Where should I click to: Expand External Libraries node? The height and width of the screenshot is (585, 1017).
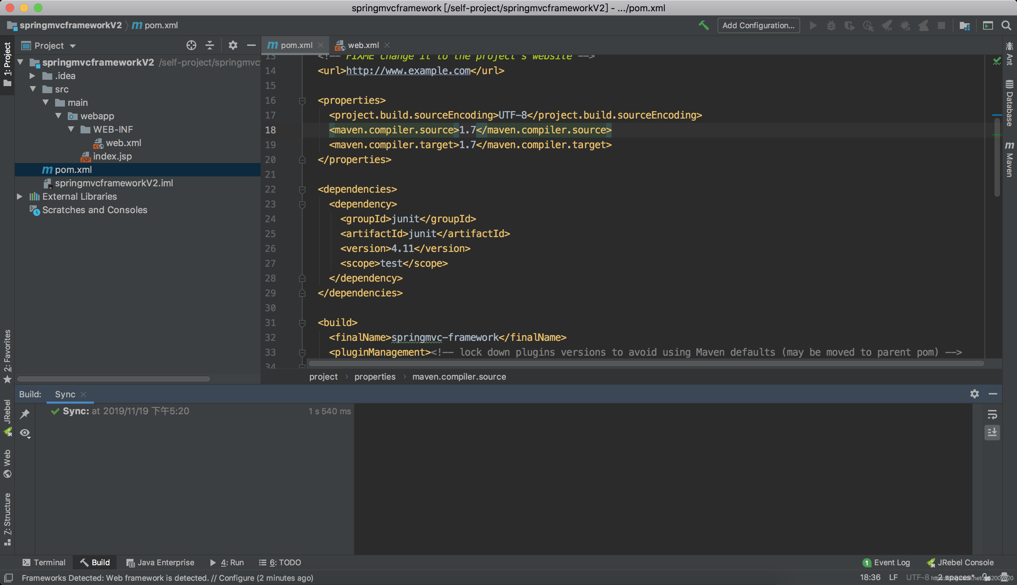pos(20,197)
